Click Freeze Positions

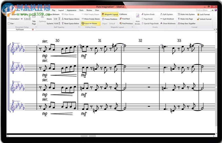point(110,19)
